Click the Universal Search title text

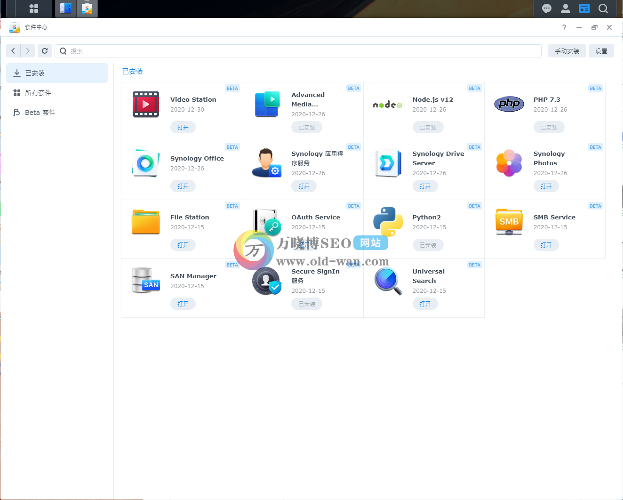[x=429, y=276]
